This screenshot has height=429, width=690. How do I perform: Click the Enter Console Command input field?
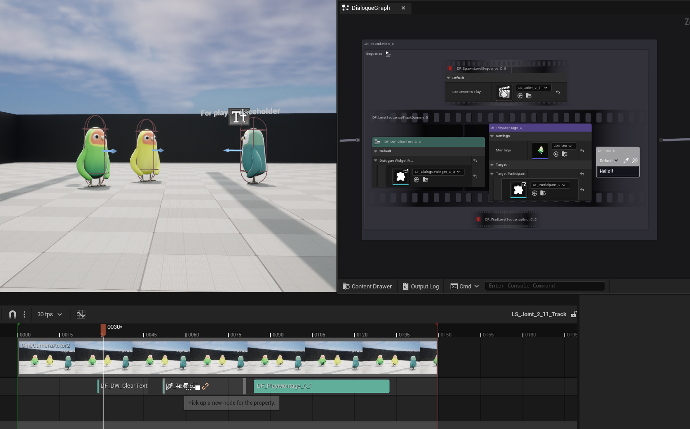click(x=544, y=286)
